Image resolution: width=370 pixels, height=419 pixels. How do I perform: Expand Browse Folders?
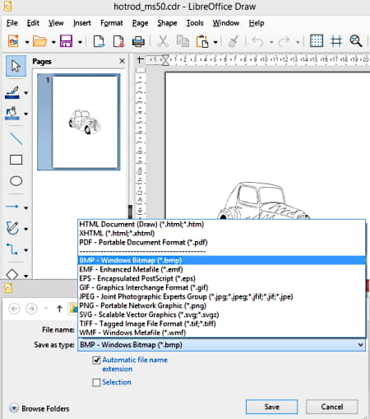click(39, 408)
